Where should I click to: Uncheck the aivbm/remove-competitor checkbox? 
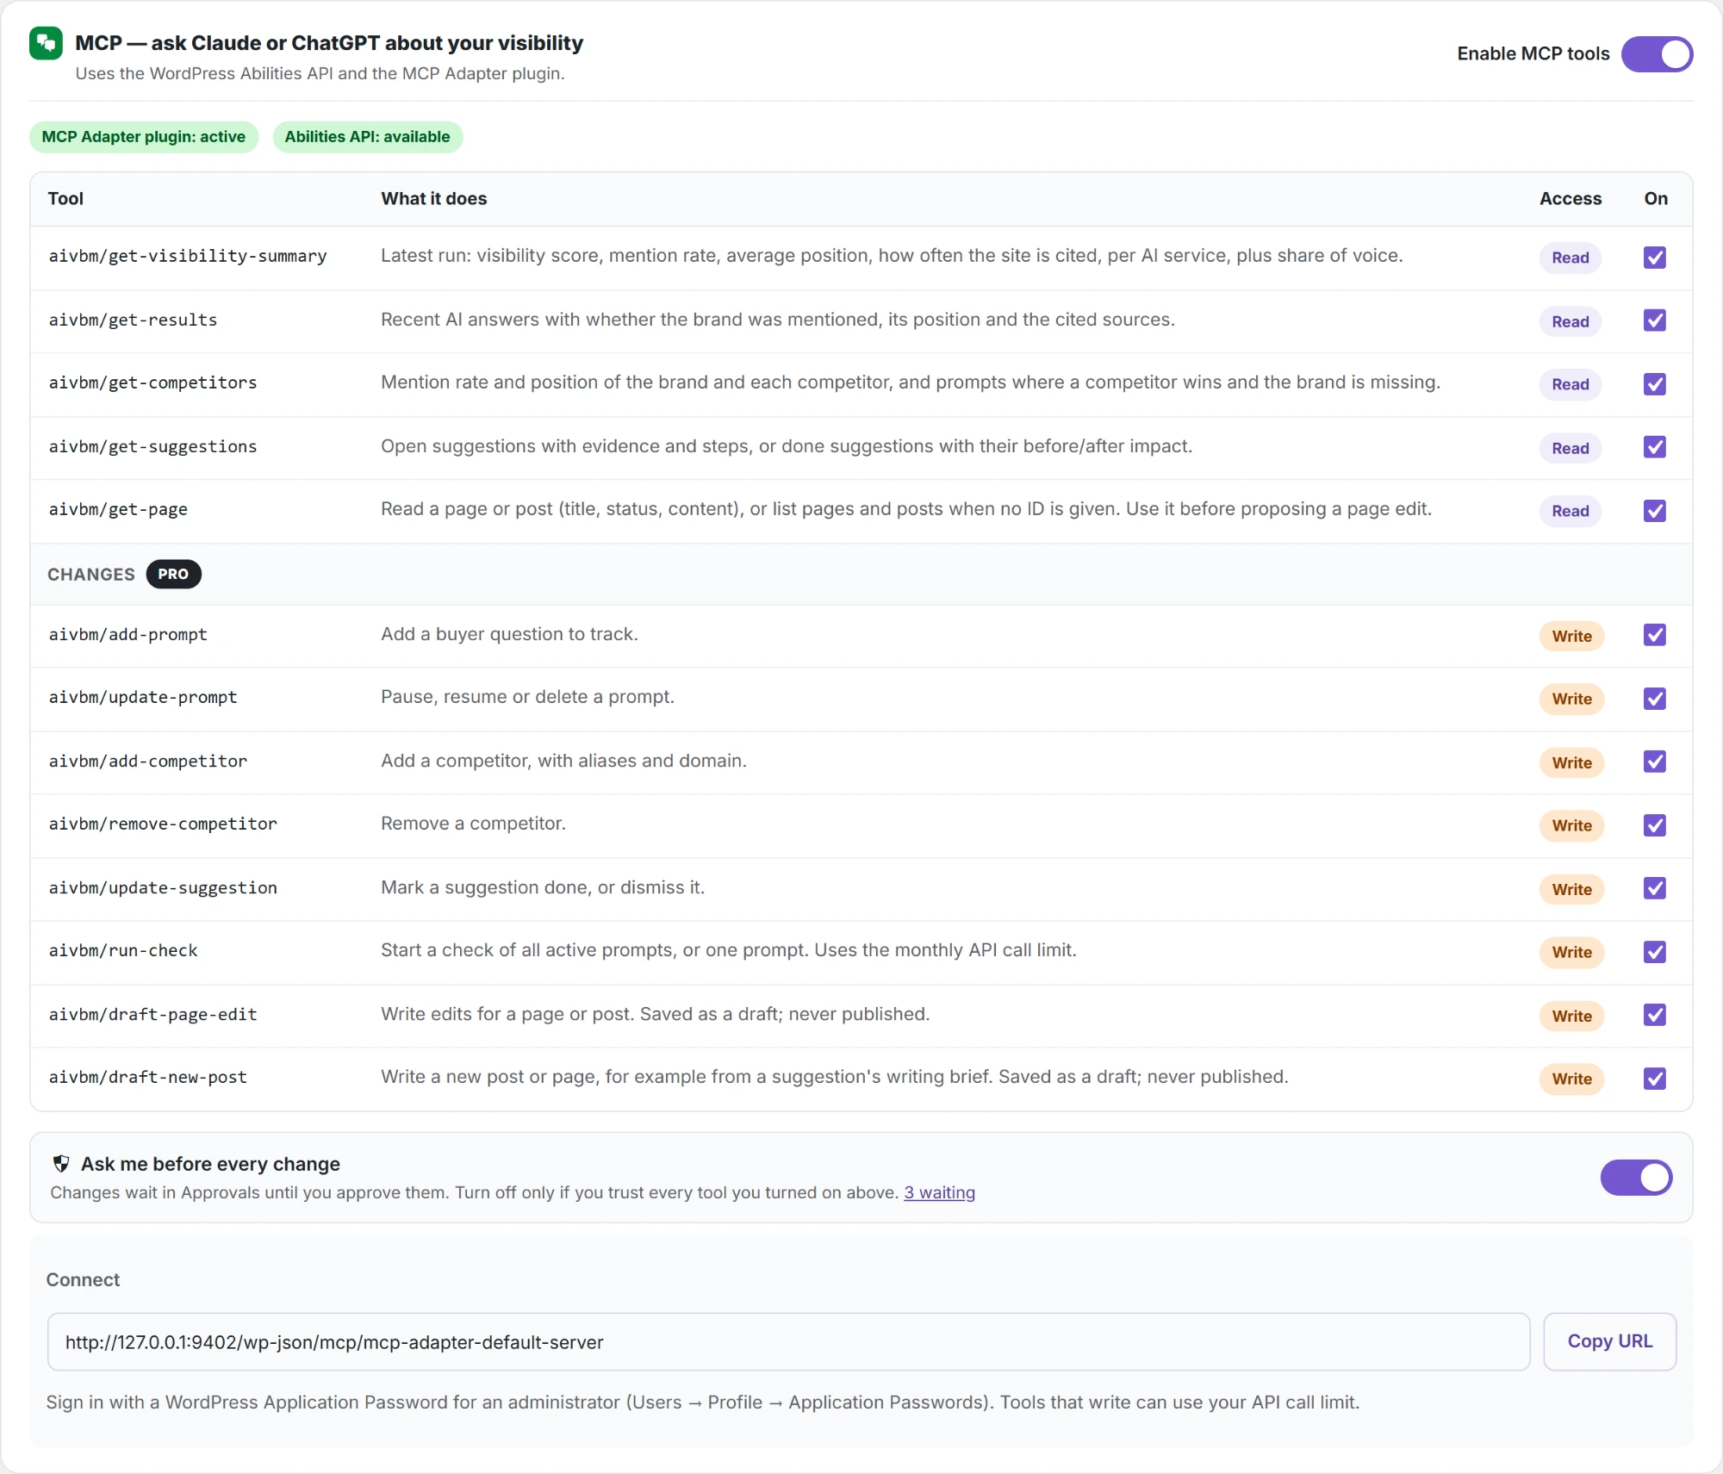[1655, 825]
